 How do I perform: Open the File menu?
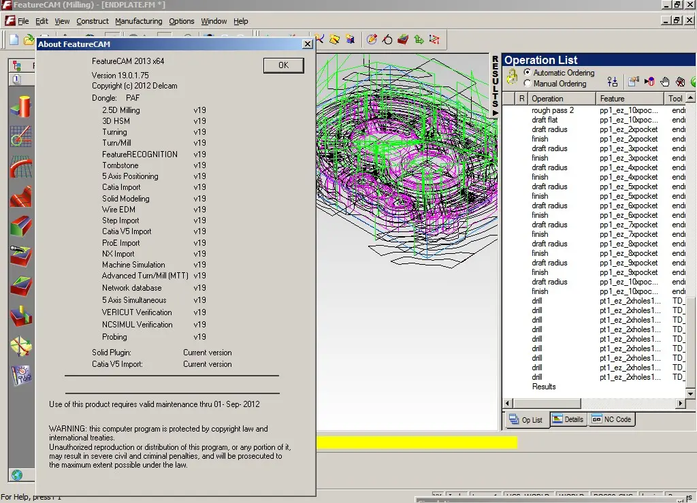23,21
